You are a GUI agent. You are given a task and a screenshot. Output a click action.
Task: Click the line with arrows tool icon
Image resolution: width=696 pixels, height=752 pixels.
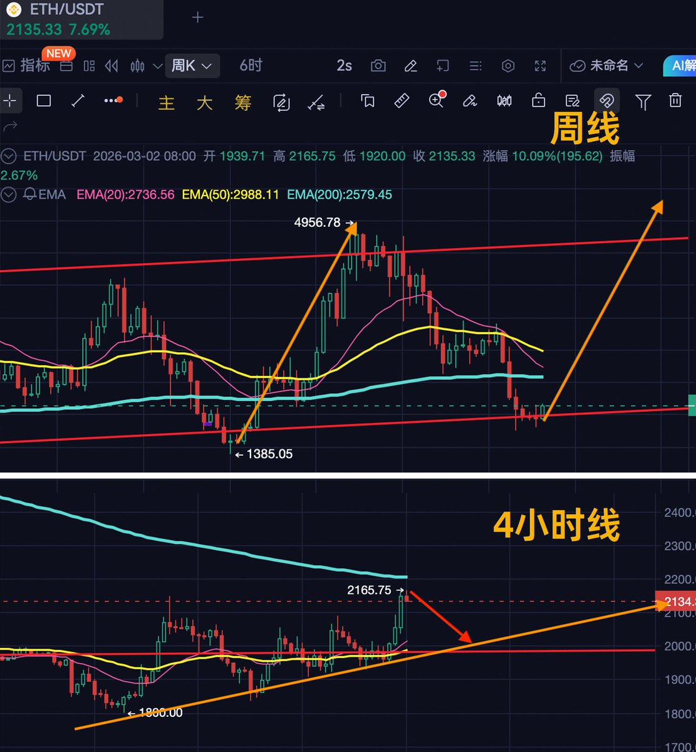pos(316,102)
